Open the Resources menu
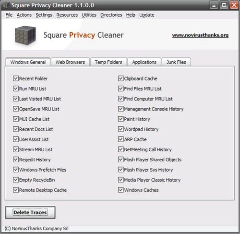240x234 pixels. (67, 15)
